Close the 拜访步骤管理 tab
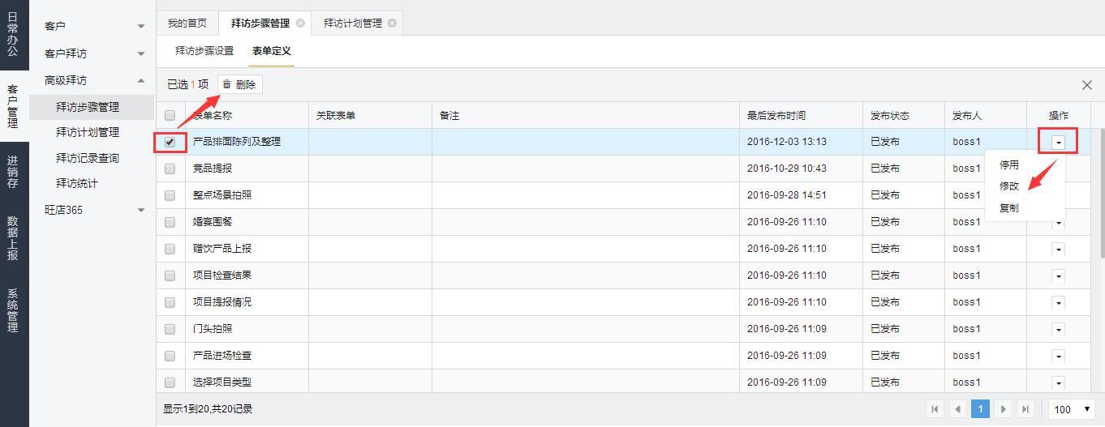Viewport: 1105px width, 427px height. 300,23
